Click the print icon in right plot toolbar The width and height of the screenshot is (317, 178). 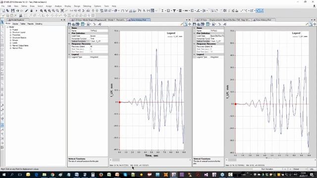click(199, 24)
